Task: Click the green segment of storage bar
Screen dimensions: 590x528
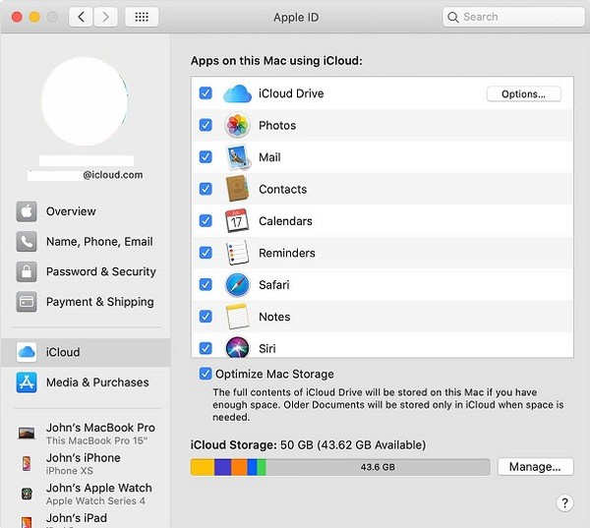Action: coord(262,467)
